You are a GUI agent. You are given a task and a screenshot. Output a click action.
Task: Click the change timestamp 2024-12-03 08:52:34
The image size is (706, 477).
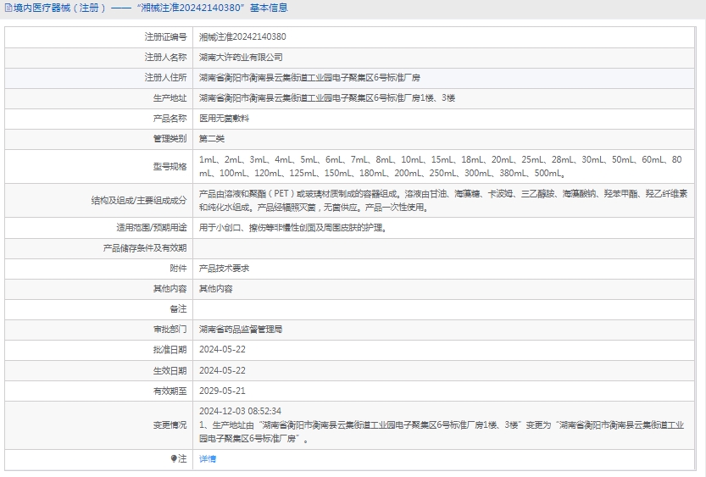(240, 411)
